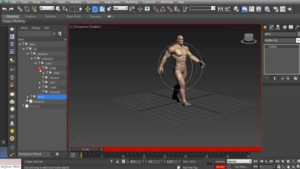Open the reference coordinate system 'View' dropdown

[120, 8]
